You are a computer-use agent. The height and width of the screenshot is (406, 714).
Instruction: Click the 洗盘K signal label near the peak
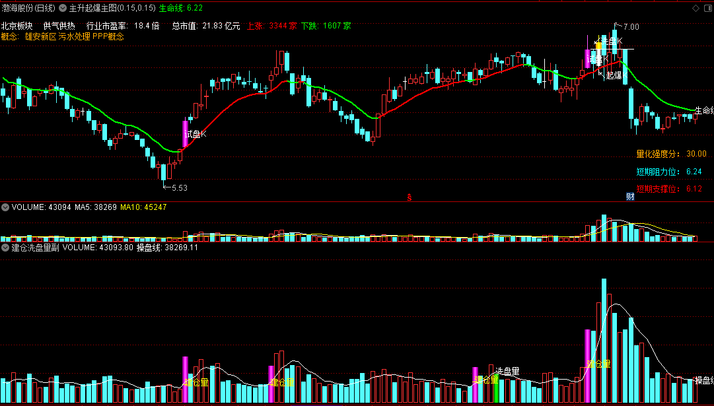pos(612,42)
